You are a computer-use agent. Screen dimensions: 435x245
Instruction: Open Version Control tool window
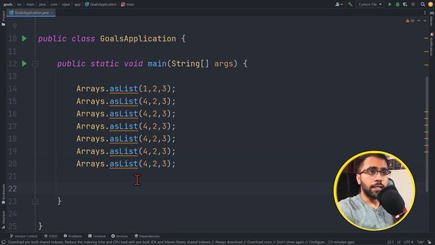click(x=24, y=236)
